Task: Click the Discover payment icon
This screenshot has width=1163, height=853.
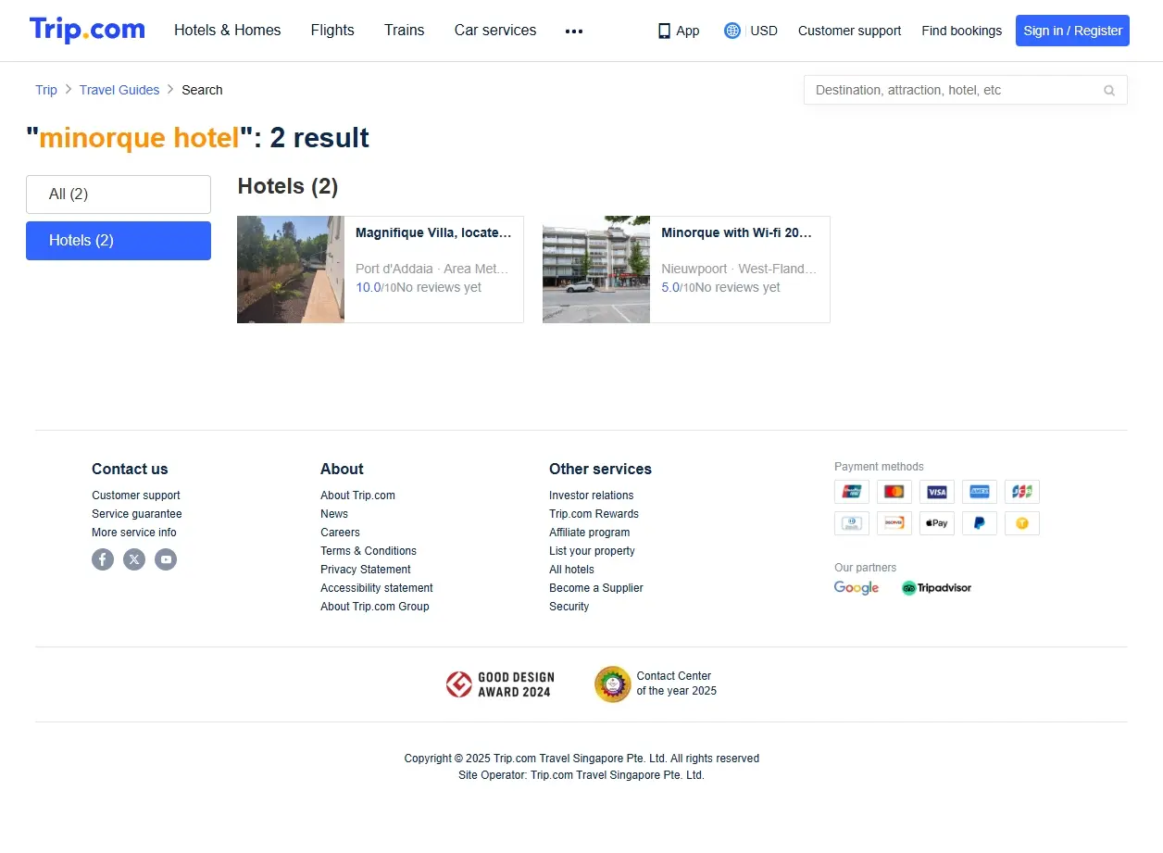Action: pyautogui.click(x=894, y=523)
